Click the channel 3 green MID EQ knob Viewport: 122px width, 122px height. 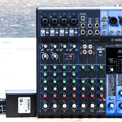point(64,74)
